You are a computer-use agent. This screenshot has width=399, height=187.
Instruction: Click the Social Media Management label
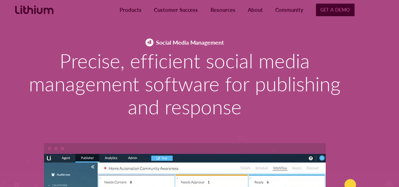(190, 42)
